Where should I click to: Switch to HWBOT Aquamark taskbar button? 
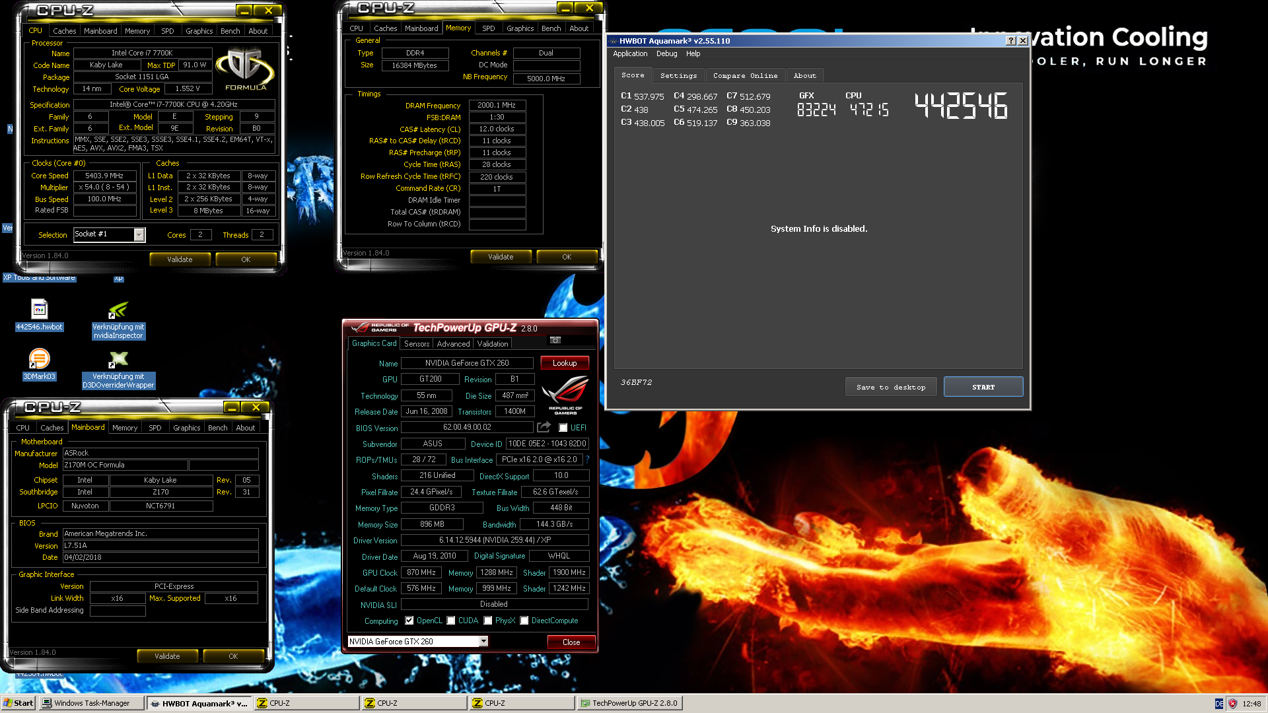(199, 703)
